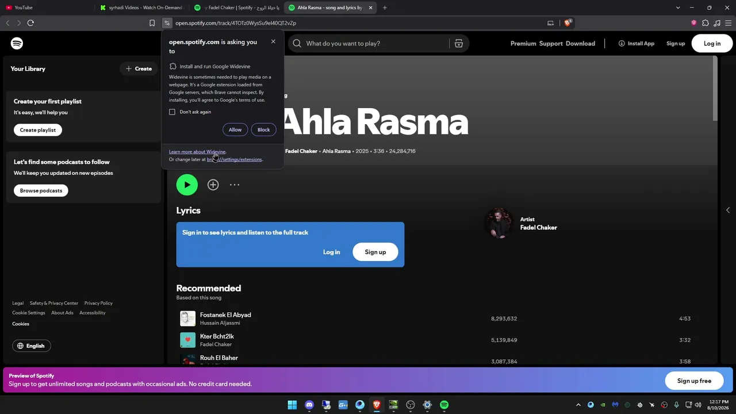This screenshot has height=414, width=736.
Task: Open Fostanek El Abyad recommended song
Action: [225, 315]
